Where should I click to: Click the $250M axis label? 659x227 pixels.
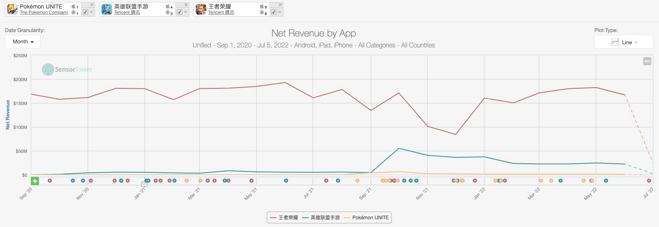pos(20,56)
